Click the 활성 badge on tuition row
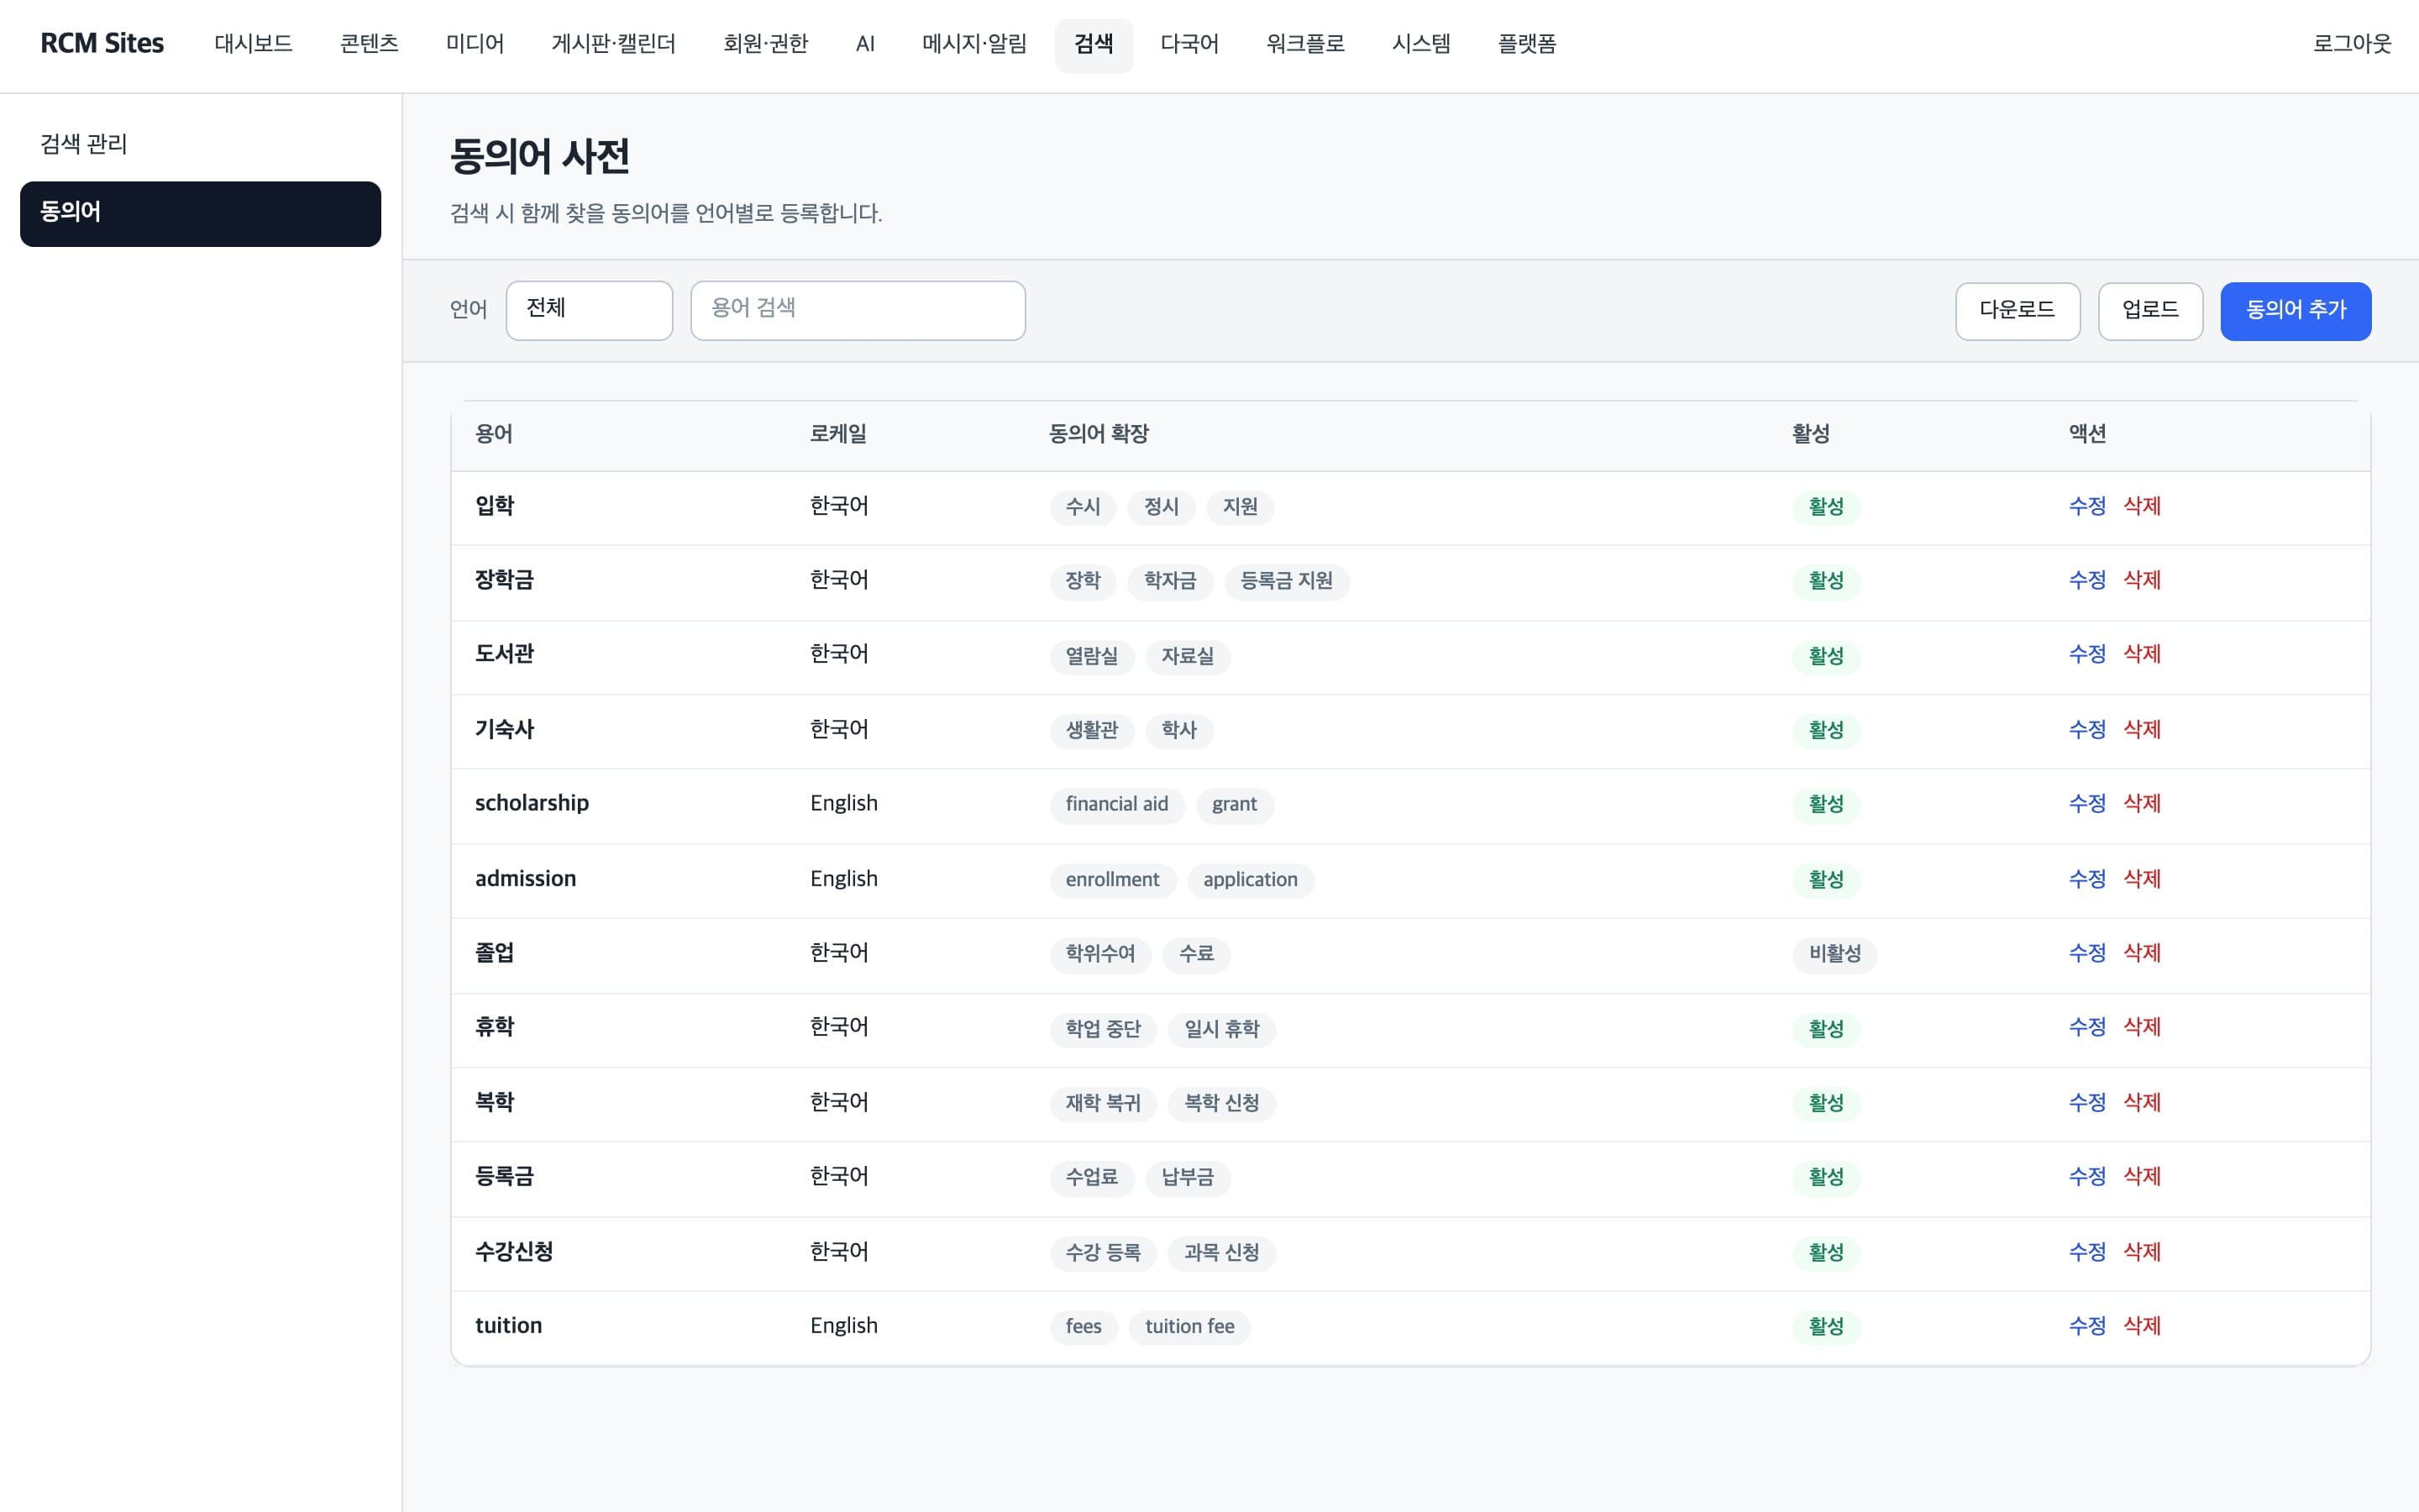 click(1826, 1327)
